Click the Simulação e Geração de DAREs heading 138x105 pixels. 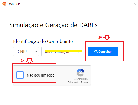[53, 25]
